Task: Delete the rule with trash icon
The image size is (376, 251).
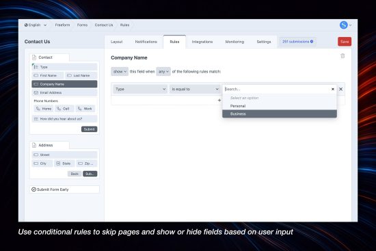Action: 343,56
